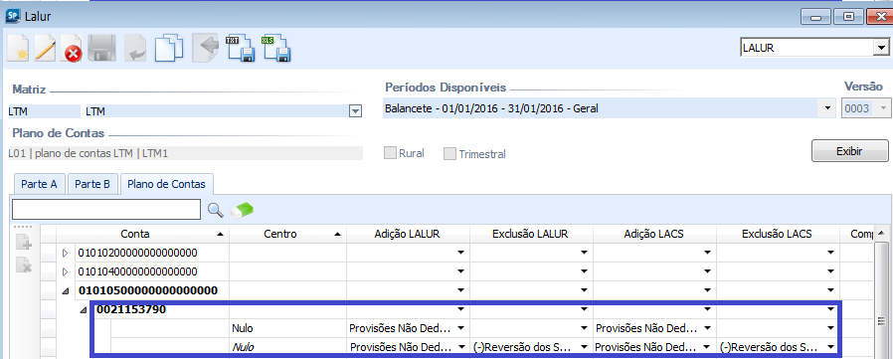The width and height of the screenshot is (893, 359).
Task: Toggle the Rural checkbox
Action: pyautogui.click(x=390, y=153)
